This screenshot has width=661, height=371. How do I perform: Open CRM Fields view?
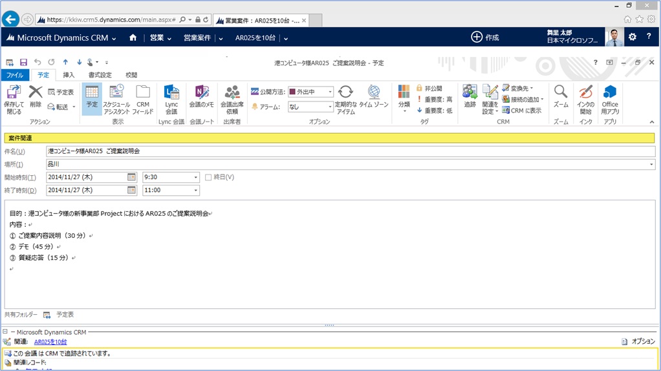(x=143, y=100)
